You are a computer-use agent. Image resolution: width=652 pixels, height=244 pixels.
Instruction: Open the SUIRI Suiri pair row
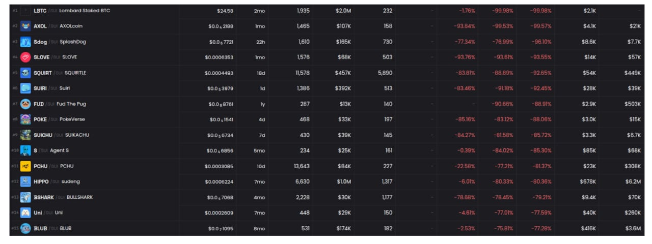pos(327,88)
